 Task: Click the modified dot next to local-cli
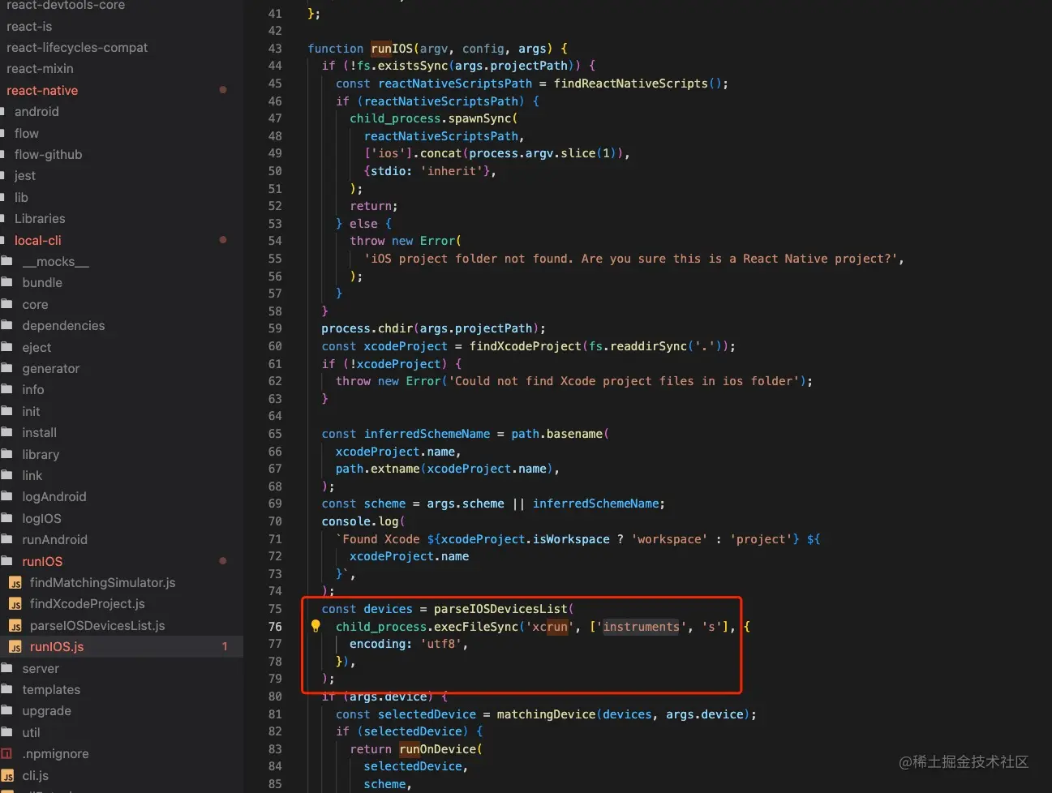(223, 240)
